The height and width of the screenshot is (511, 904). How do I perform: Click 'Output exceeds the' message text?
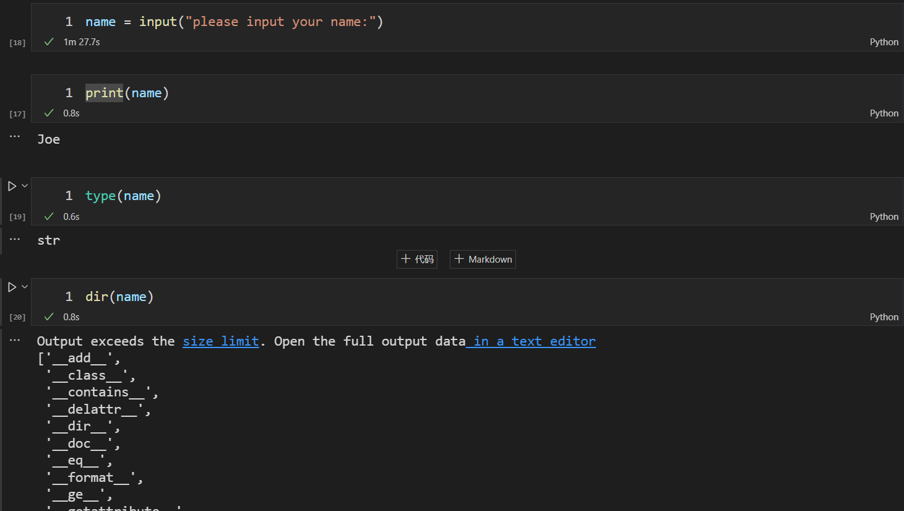106,341
